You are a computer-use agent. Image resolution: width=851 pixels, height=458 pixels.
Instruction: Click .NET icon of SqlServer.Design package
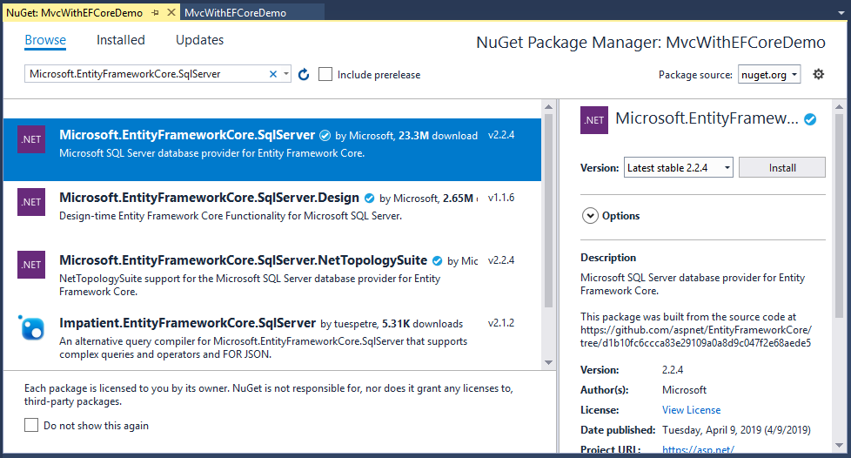[31, 202]
